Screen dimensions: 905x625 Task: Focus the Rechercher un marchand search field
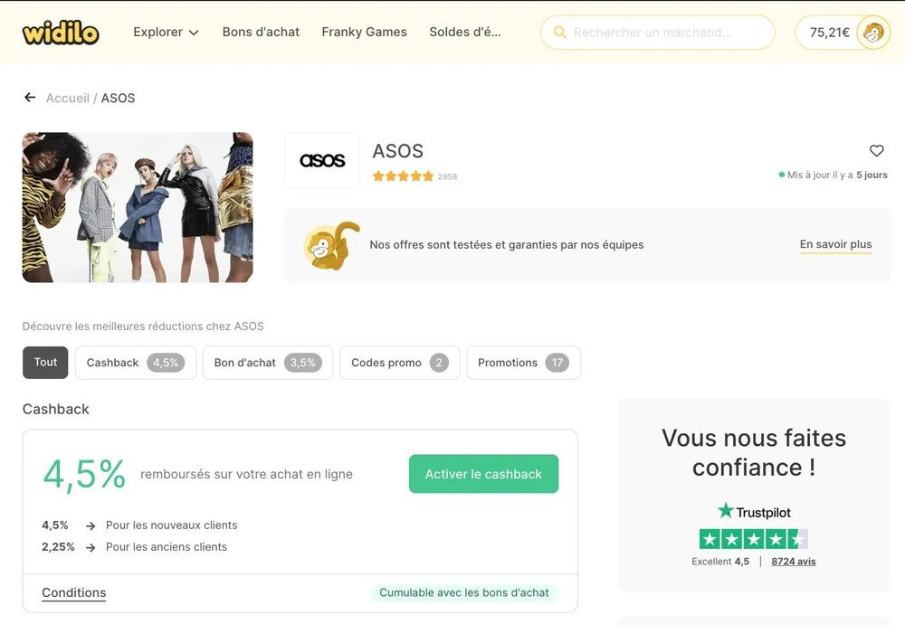pyautogui.click(x=657, y=33)
